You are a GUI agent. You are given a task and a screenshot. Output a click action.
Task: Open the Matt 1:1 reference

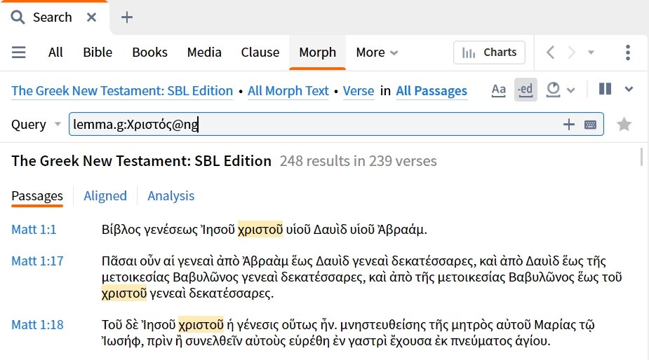34,230
